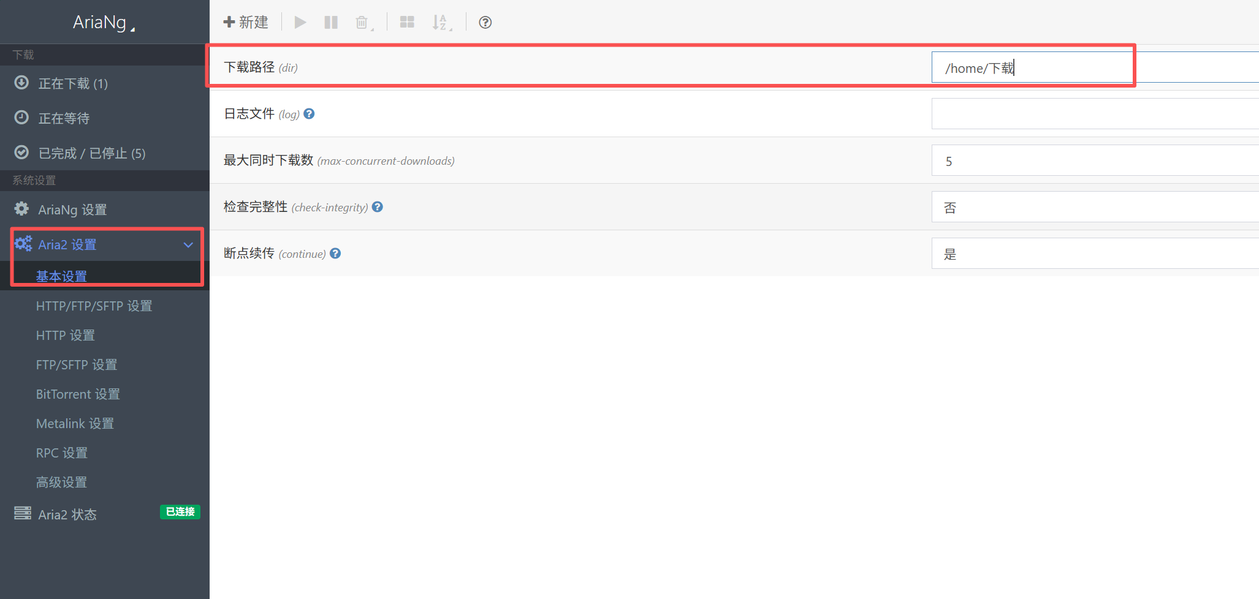Open 正在等待 waiting list
This screenshot has height=599, width=1259.
coord(105,118)
